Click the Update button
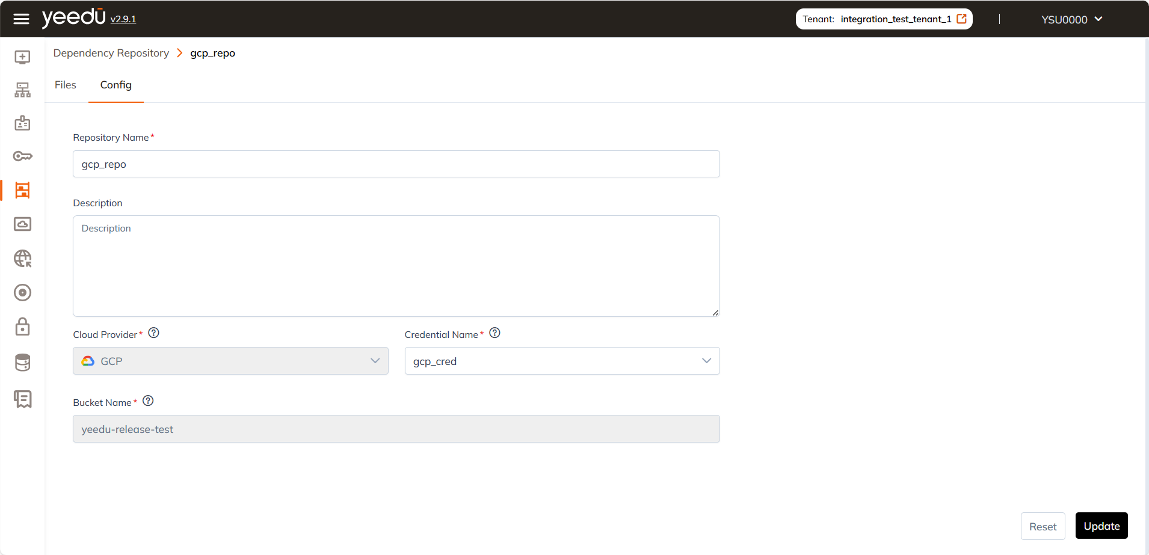 coord(1101,526)
